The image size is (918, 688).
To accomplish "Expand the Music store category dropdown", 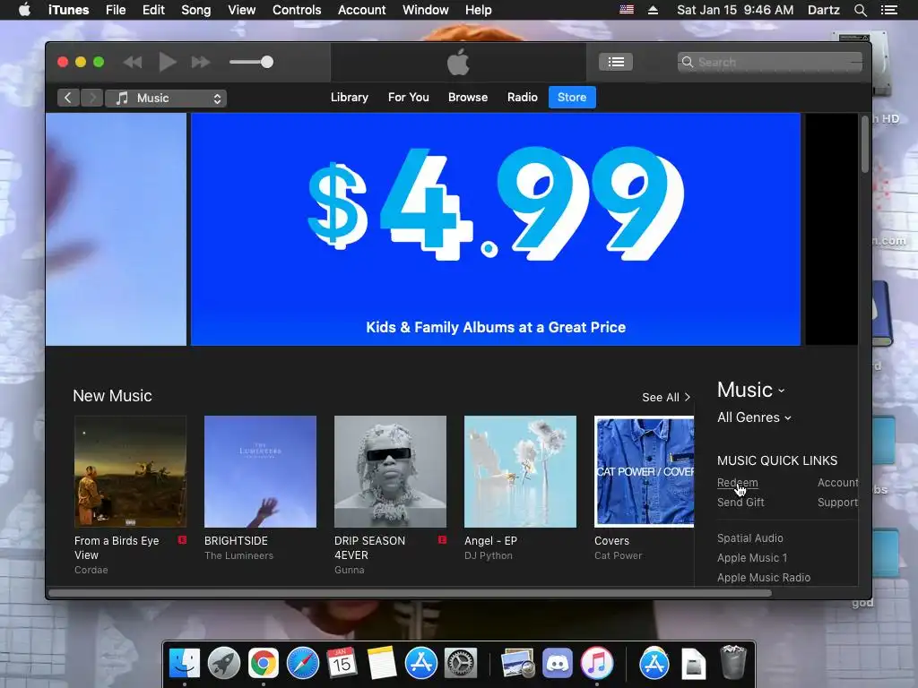I will [750, 390].
